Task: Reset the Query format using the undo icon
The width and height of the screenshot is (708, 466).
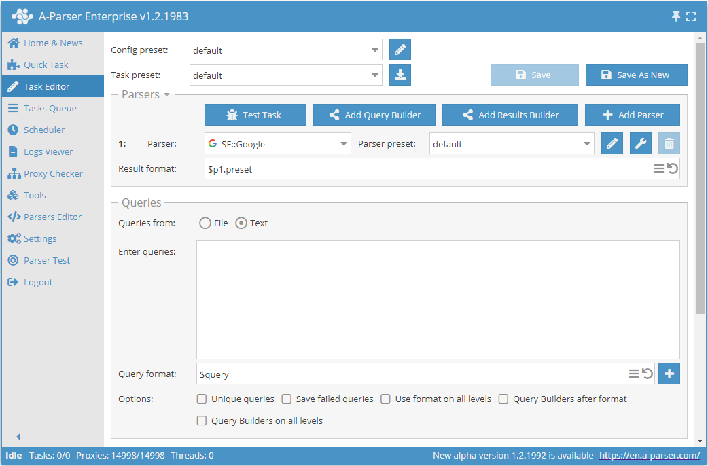Action: (x=647, y=373)
